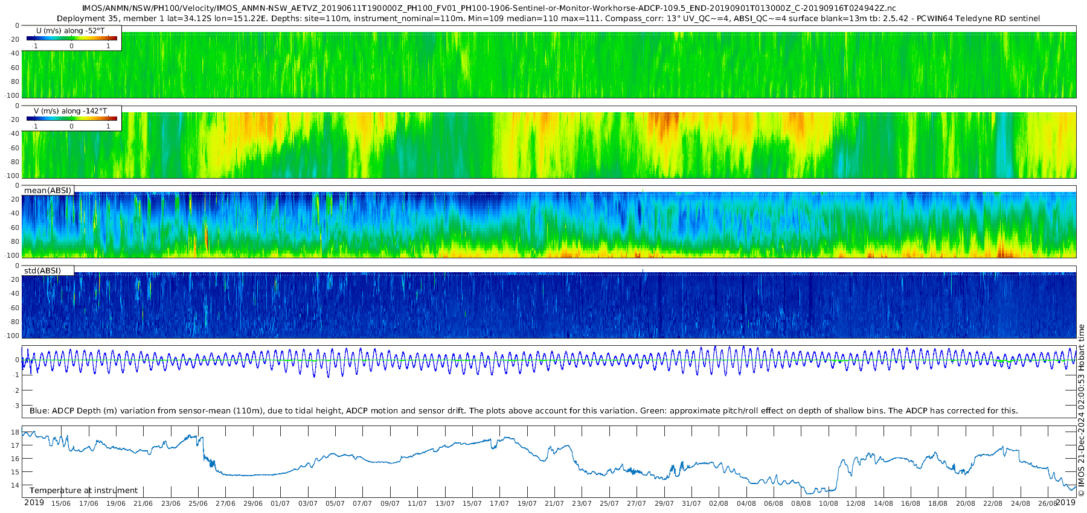Viewport: 1087px width, 513px height.
Task: Select the 02/08 date tick label
Action: click(719, 503)
